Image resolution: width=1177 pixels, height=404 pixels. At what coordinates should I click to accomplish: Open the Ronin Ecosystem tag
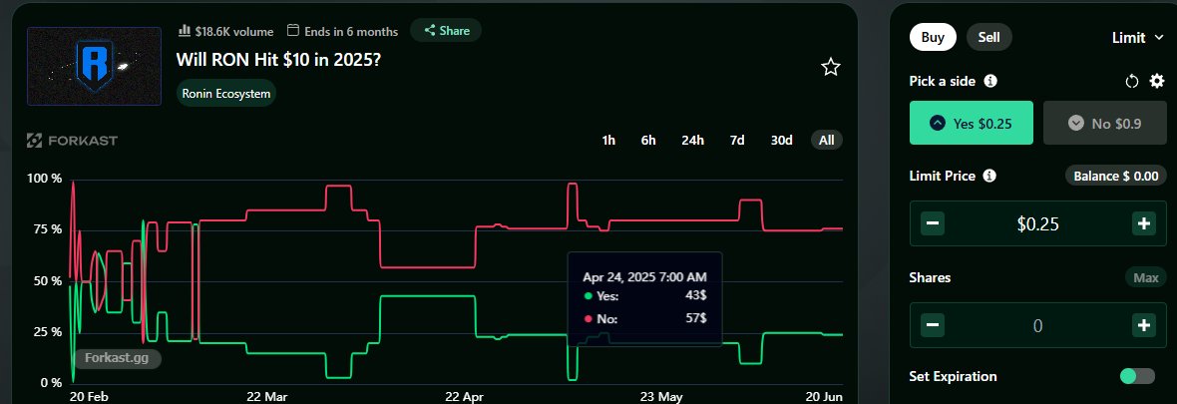(x=226, y=94)
